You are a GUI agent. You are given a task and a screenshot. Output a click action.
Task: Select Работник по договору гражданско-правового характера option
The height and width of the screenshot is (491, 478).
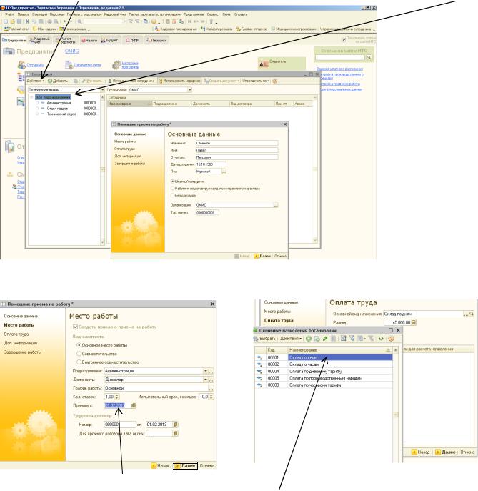(172, 189)
